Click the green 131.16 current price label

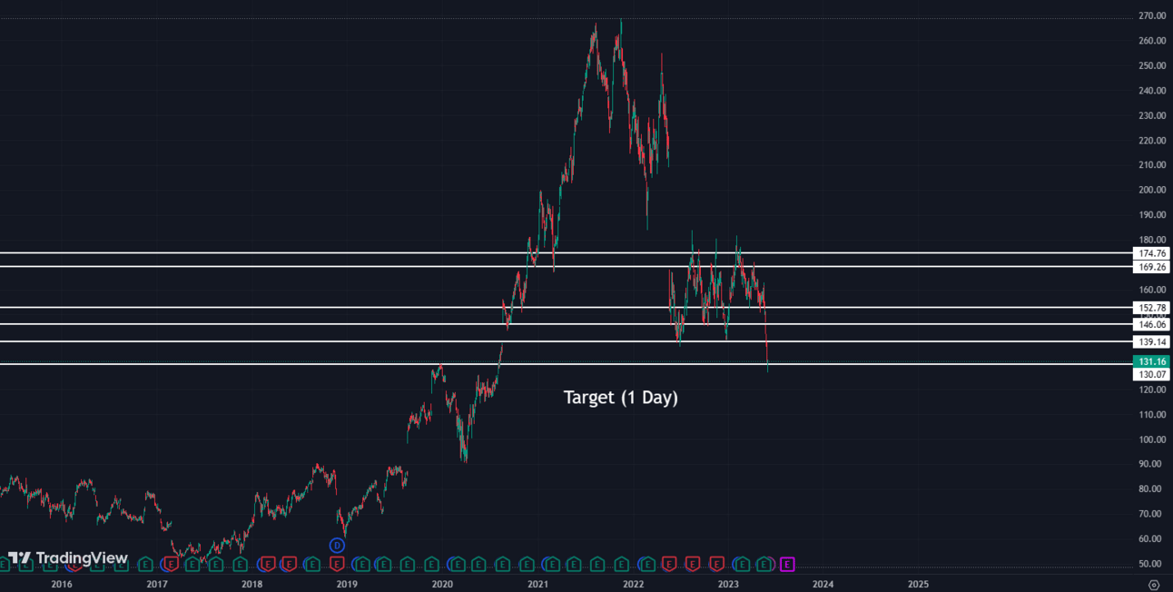[1150, 361]
